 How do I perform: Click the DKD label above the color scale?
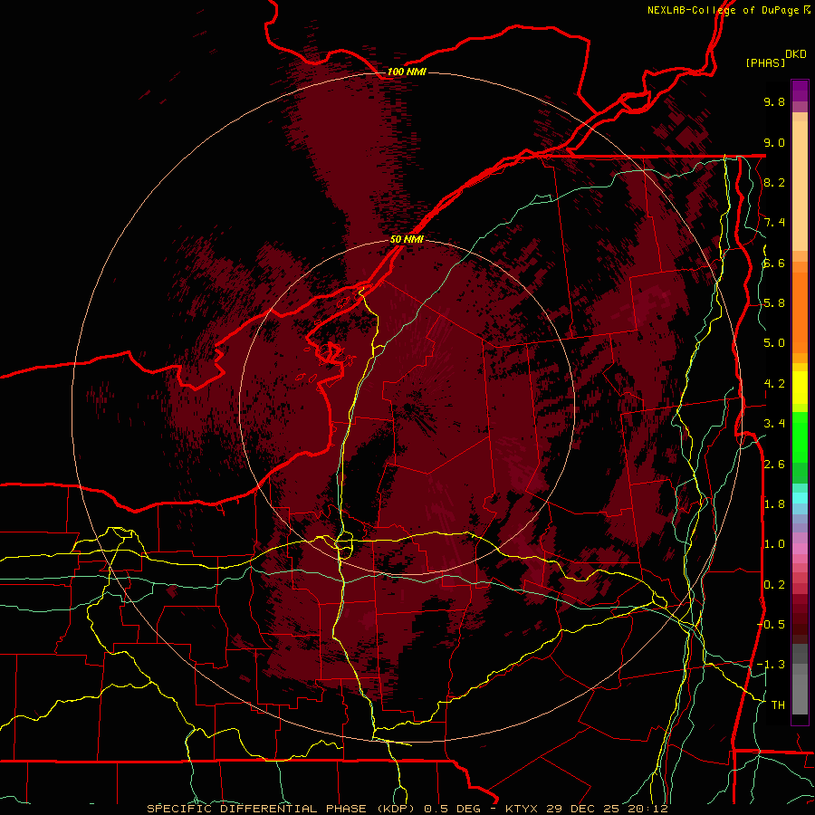(796, 54)
